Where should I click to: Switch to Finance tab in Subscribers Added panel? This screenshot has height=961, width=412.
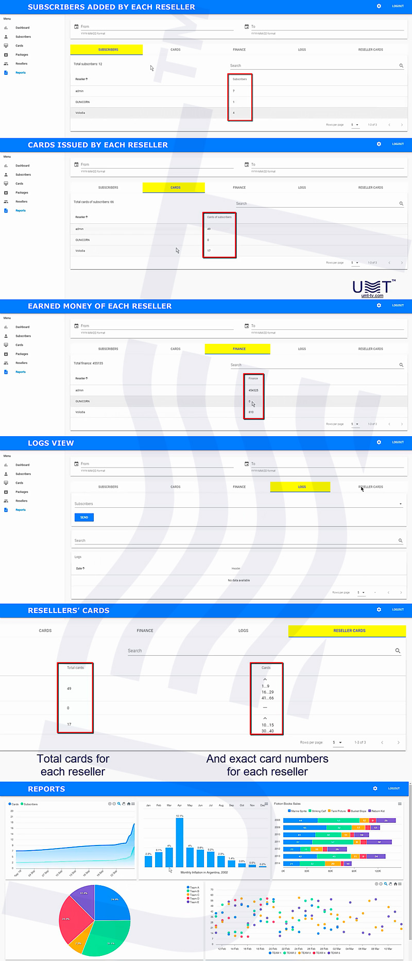239,49
